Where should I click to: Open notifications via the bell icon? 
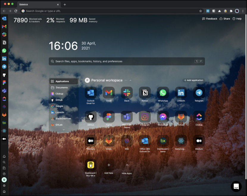(x=4, y=156)
